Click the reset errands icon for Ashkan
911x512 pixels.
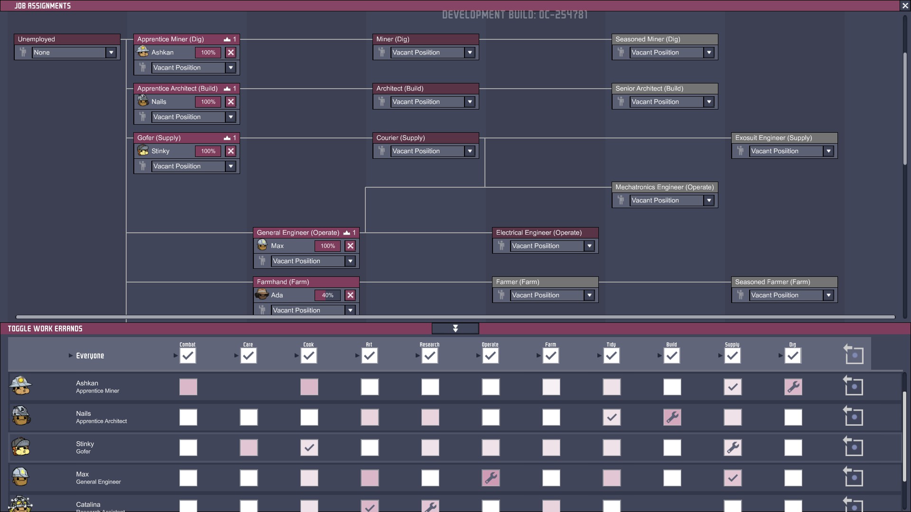click(853, 386)
